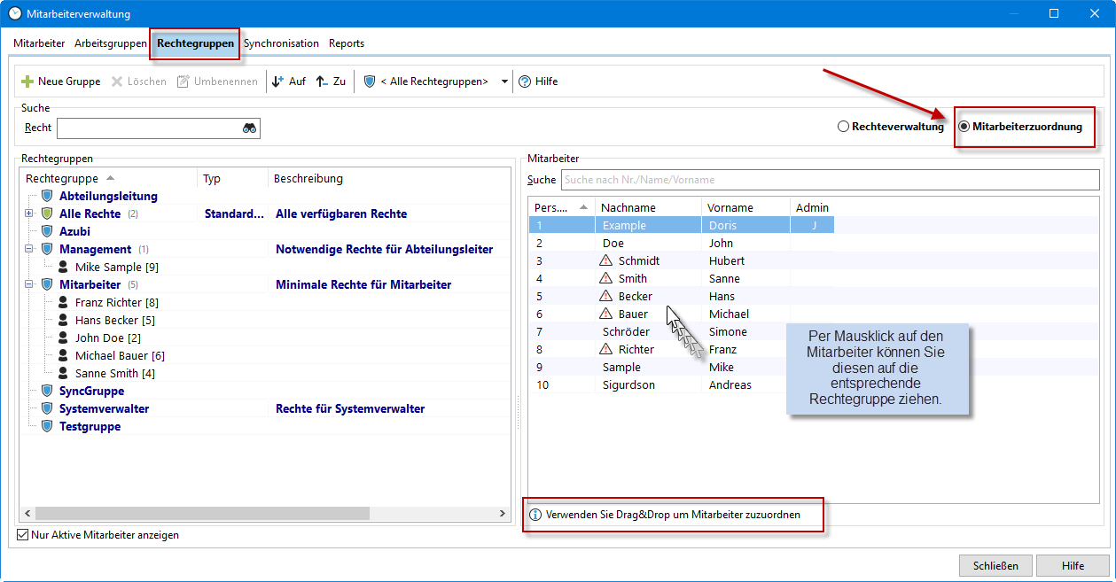Open the Synchronisation tab
The height and width of the screenshot is (582, 1116).
coord(281,43)
